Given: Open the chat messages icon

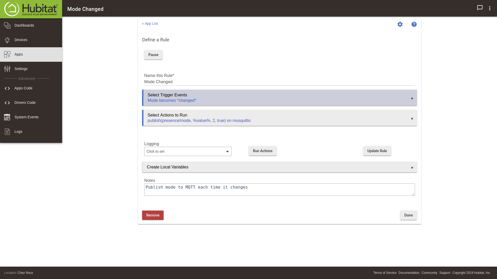Looking at the screenshot, I should point(480,8).
